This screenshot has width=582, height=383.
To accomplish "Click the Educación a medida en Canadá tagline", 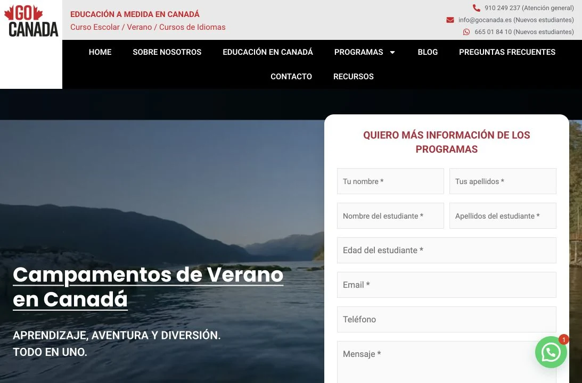I will click(x=135, y=14).
